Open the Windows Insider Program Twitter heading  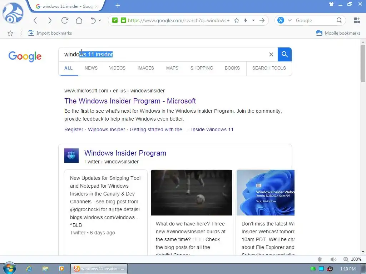pos(125,153)
